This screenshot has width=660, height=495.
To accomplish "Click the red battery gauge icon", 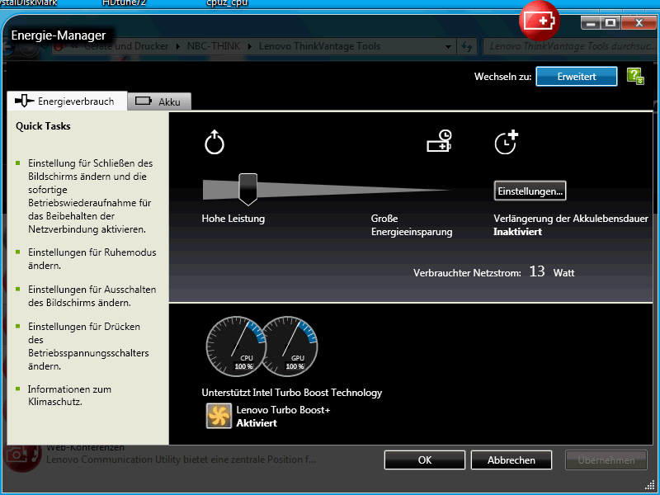I will tap(540, 21).
